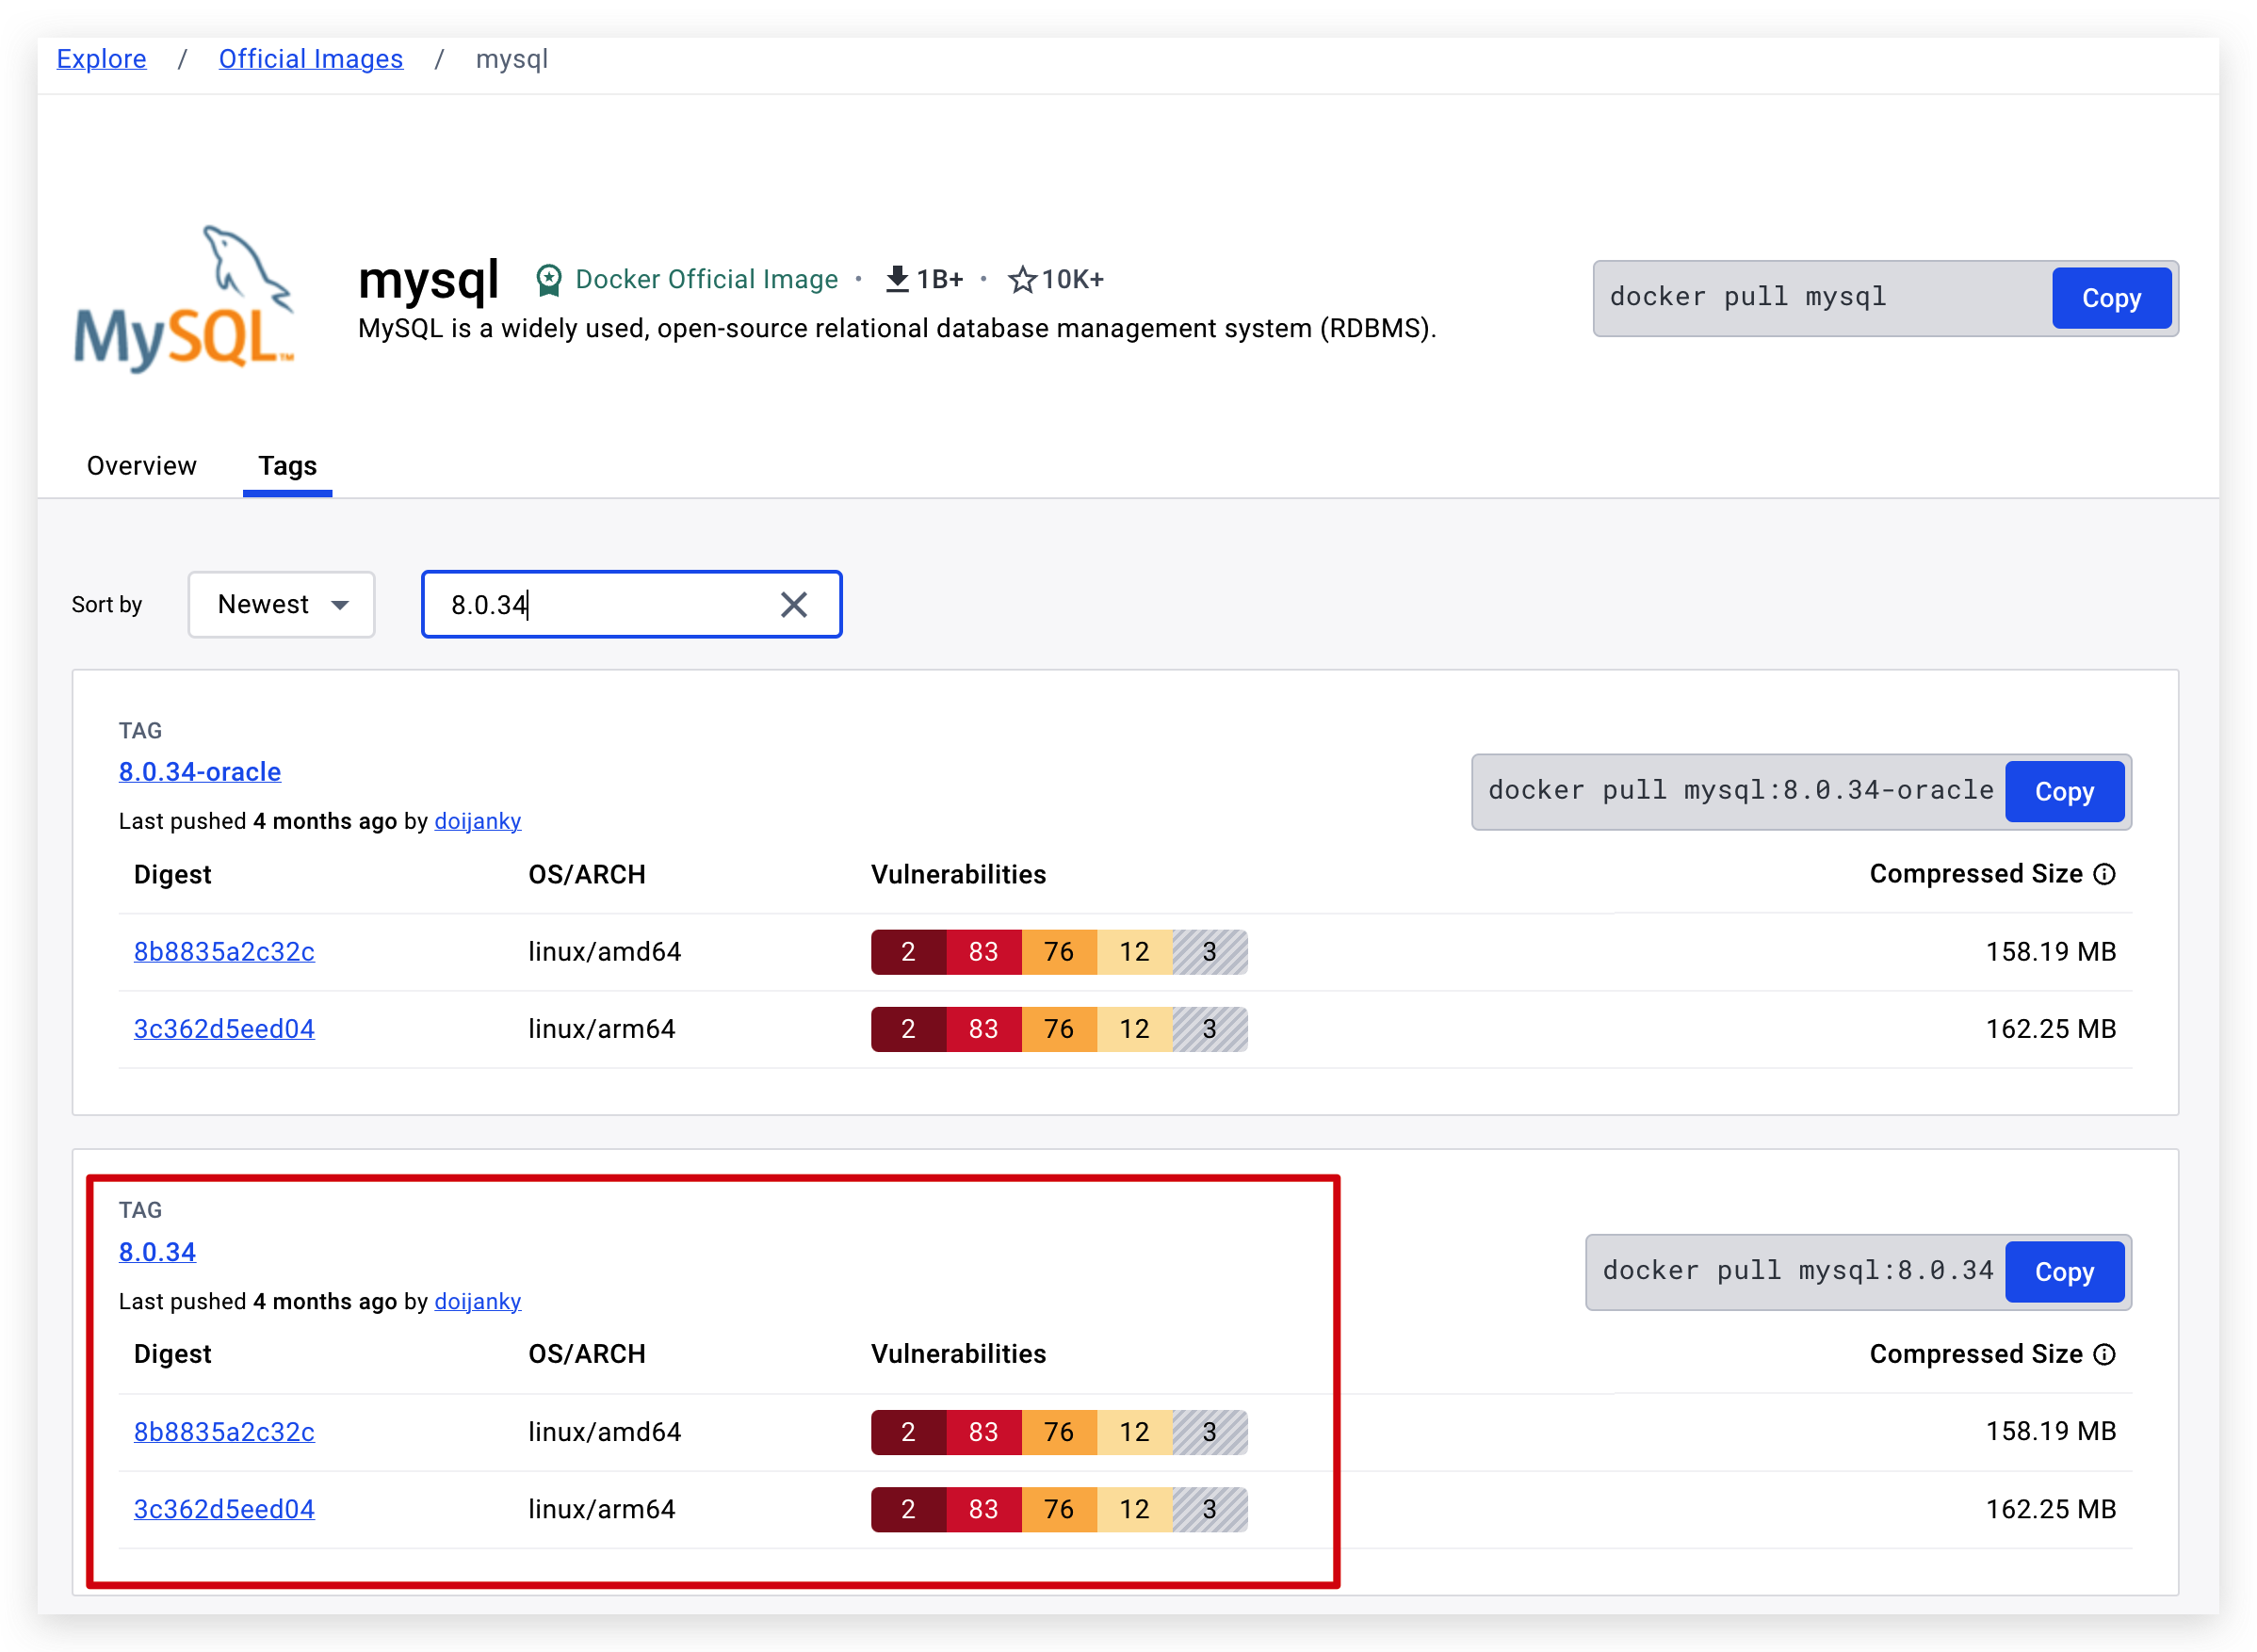Click the mysql breadcrumb text
The height and width of the screenshot is (1652, 2257).
coord(511,59)
